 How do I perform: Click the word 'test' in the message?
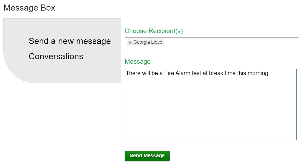pyautogui.click(x=197, y=73)
